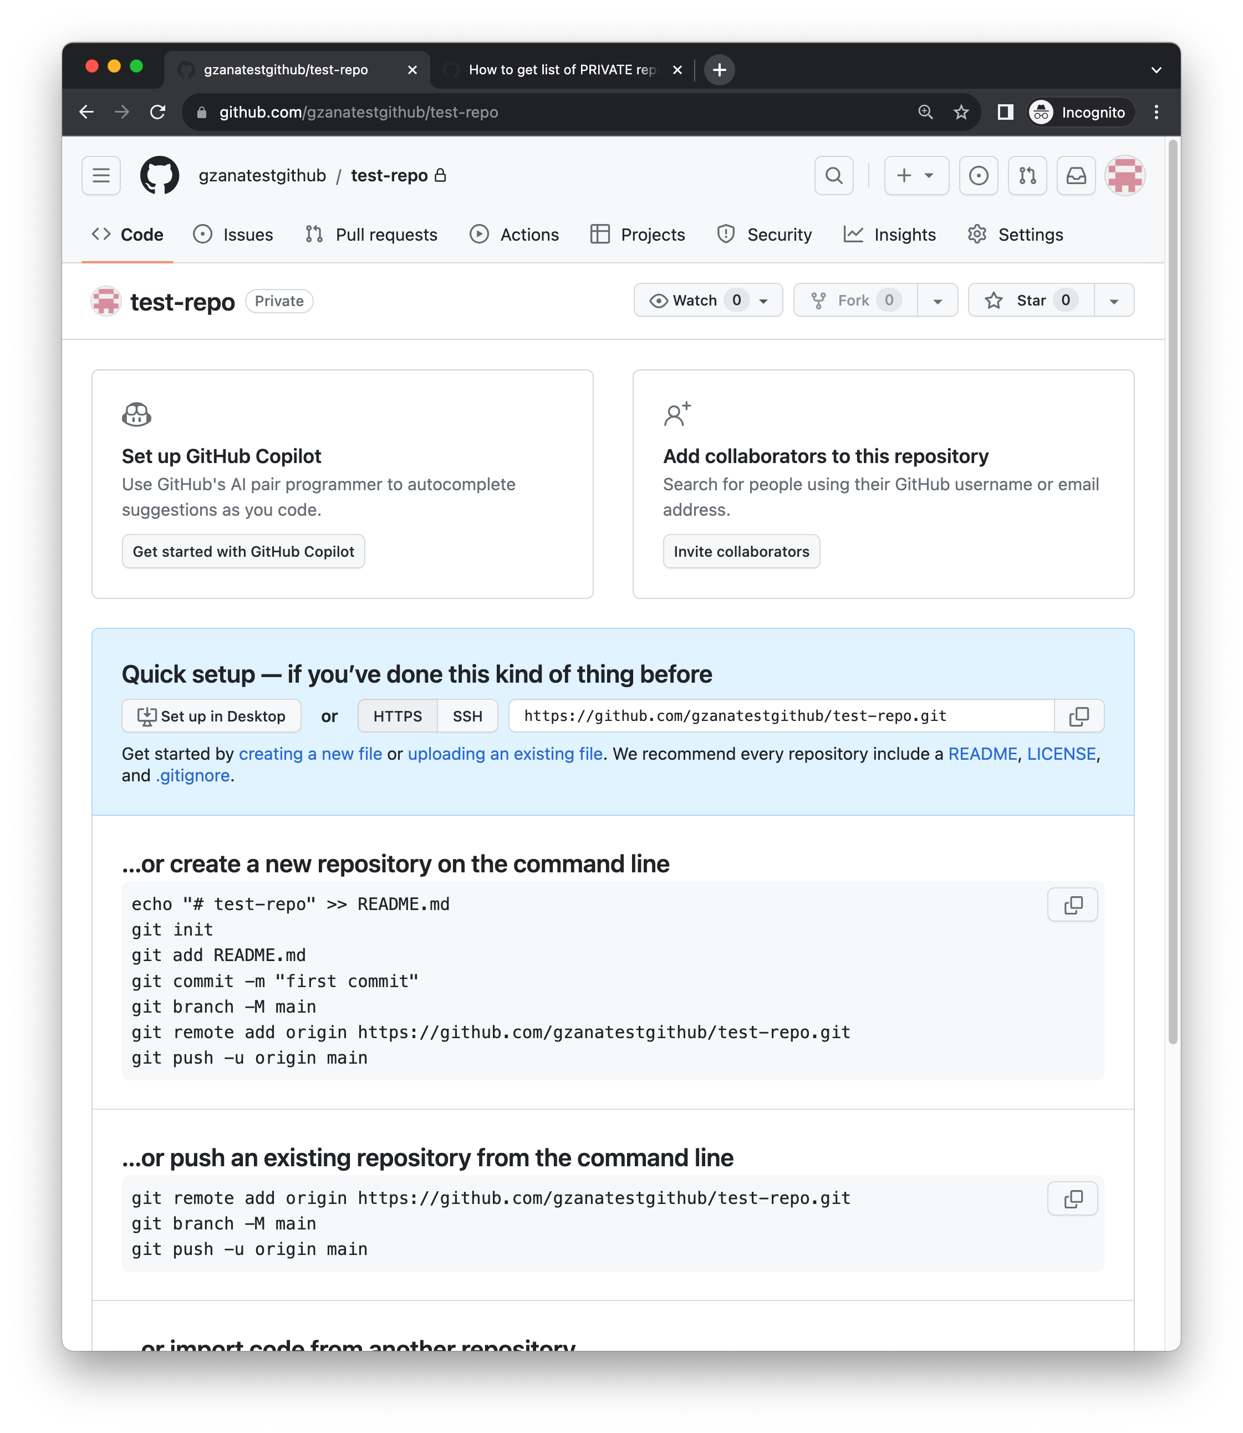Click the GitHub Octocat logo
Screen dimensions: 1243x1433
click(160, 176)
